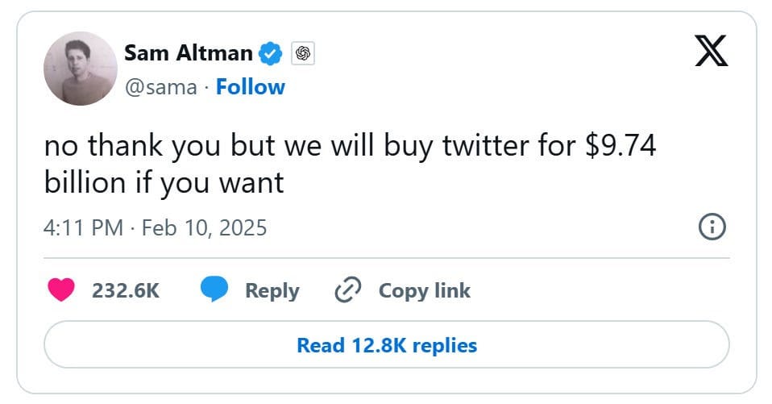The image size is (772, 404).
Task: Click the OpenAI affiliation badge beside the name
Action: pyautogui.click(x=303, y=54)
